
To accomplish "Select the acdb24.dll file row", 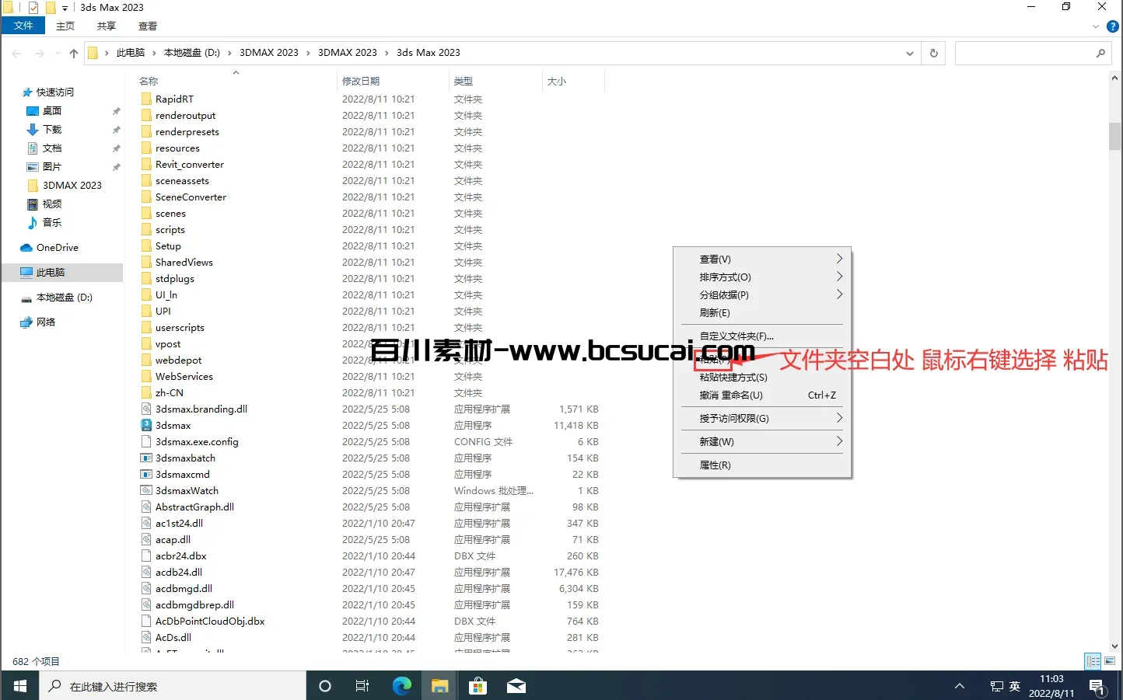I will (369, 573).
